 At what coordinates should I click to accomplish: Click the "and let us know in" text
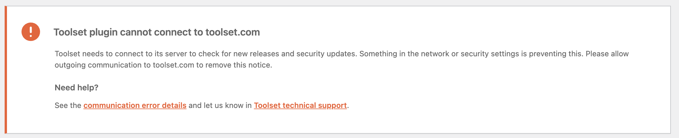(220, 105)
